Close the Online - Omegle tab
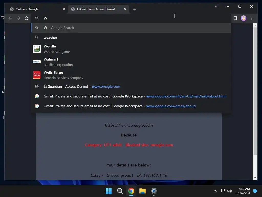This screenshot has width=262, height=197. pyautogui.click(x=64, y=9)
